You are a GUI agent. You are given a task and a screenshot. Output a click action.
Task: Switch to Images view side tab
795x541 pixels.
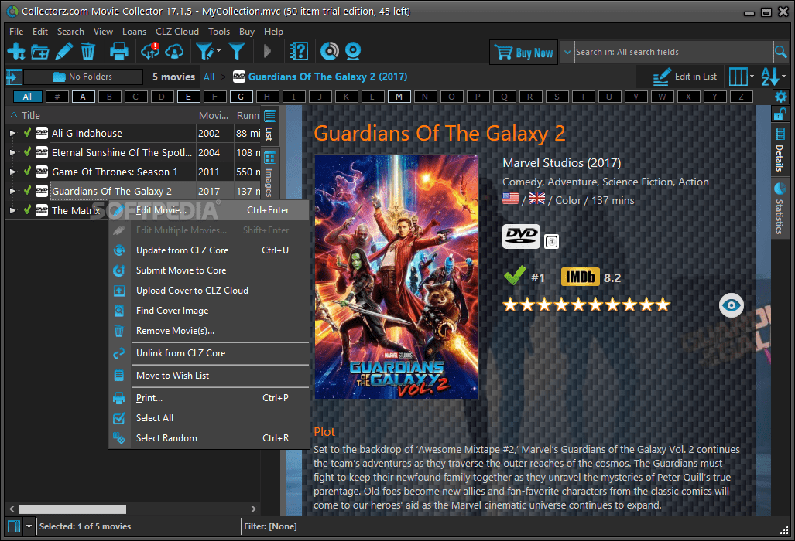[x=269, y=174]
